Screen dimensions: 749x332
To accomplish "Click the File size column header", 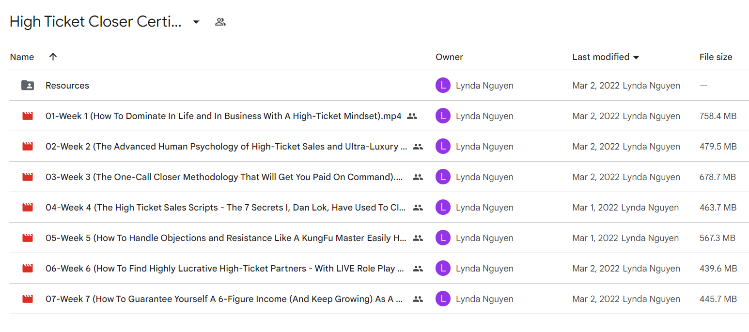I will pos(716,57).
